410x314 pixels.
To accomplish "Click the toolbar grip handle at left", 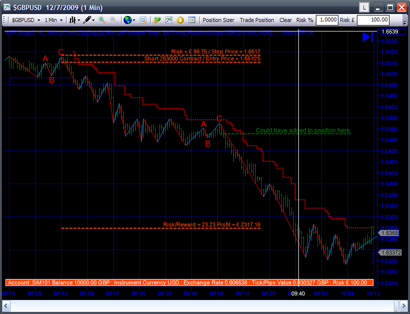I will click(x=5, y=20).
